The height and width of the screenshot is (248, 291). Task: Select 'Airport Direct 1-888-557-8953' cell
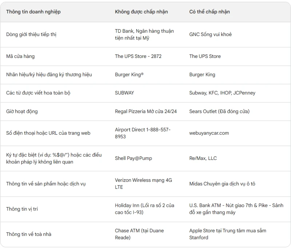click(x=143, y=133)
